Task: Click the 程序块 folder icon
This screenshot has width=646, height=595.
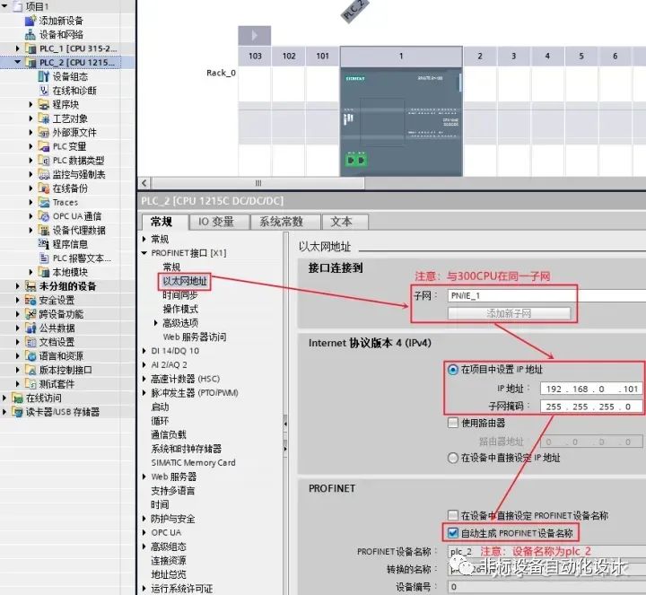Action: pyautogui.click(x=44, y=104)
